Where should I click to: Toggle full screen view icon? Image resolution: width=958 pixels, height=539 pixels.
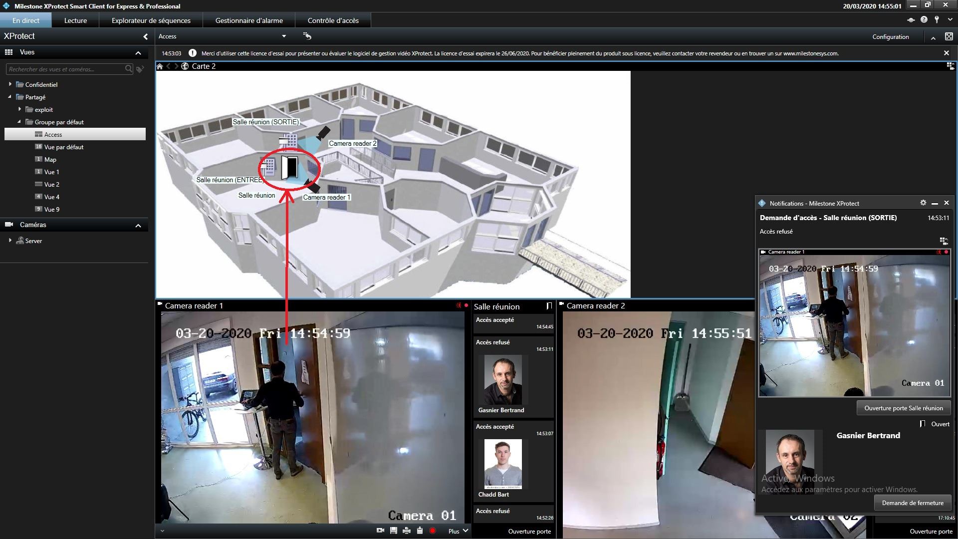tap(949, 36)
